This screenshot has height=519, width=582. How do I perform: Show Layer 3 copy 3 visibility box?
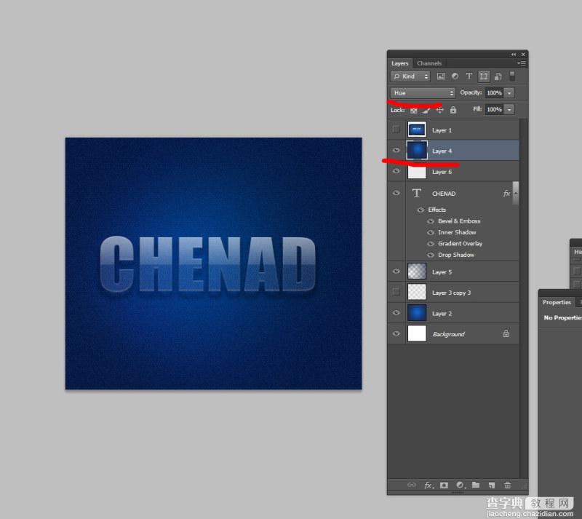(x=396, y=292)
